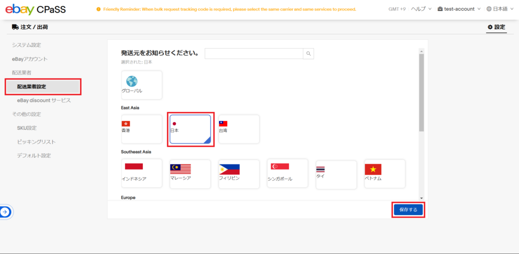
Task: Choose the Vietnam flag card
Action: point(385,174)
